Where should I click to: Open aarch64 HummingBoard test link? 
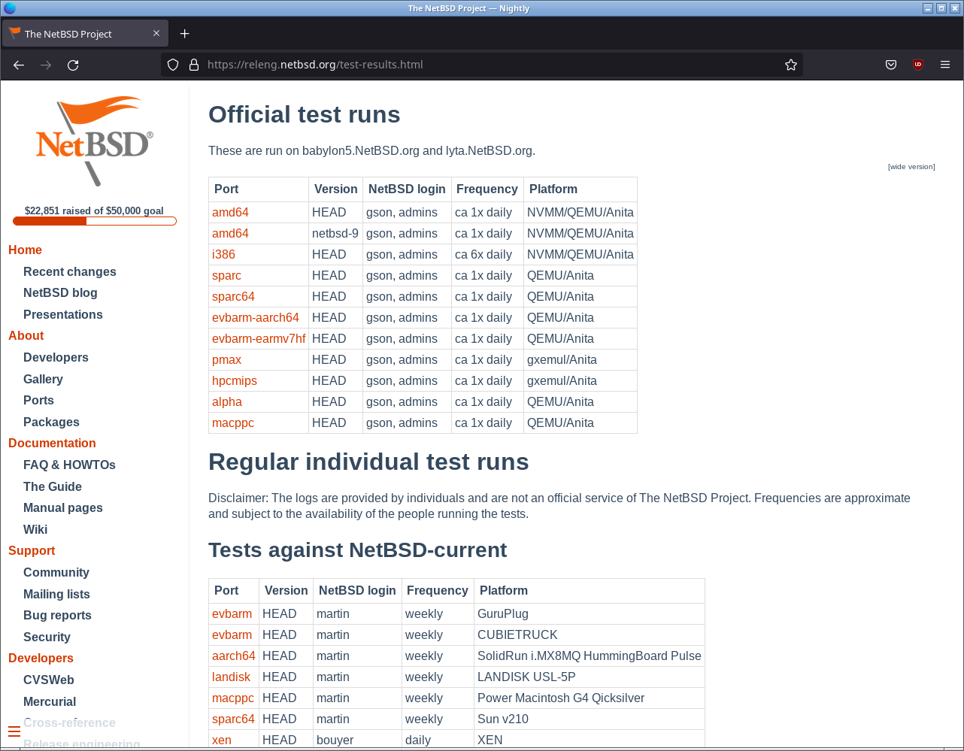point(234,656)
